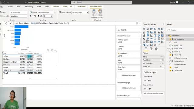Open the Total Claim value dropdown chevron
This screenshot has height=109, width=194.
tap(161, 60)
